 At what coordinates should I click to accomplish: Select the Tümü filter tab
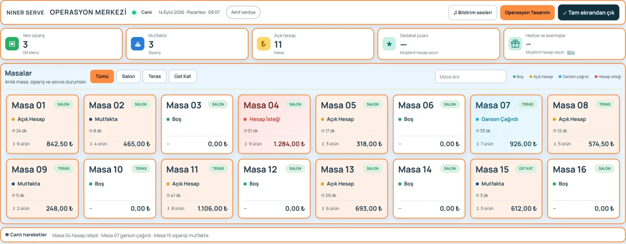click(102, 77)
